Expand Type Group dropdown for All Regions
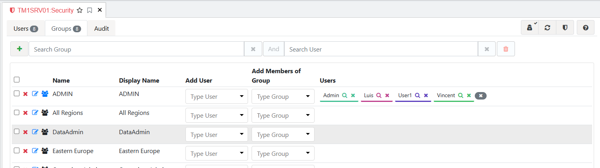This screenshot has width=600, height=168. point(283,116)
